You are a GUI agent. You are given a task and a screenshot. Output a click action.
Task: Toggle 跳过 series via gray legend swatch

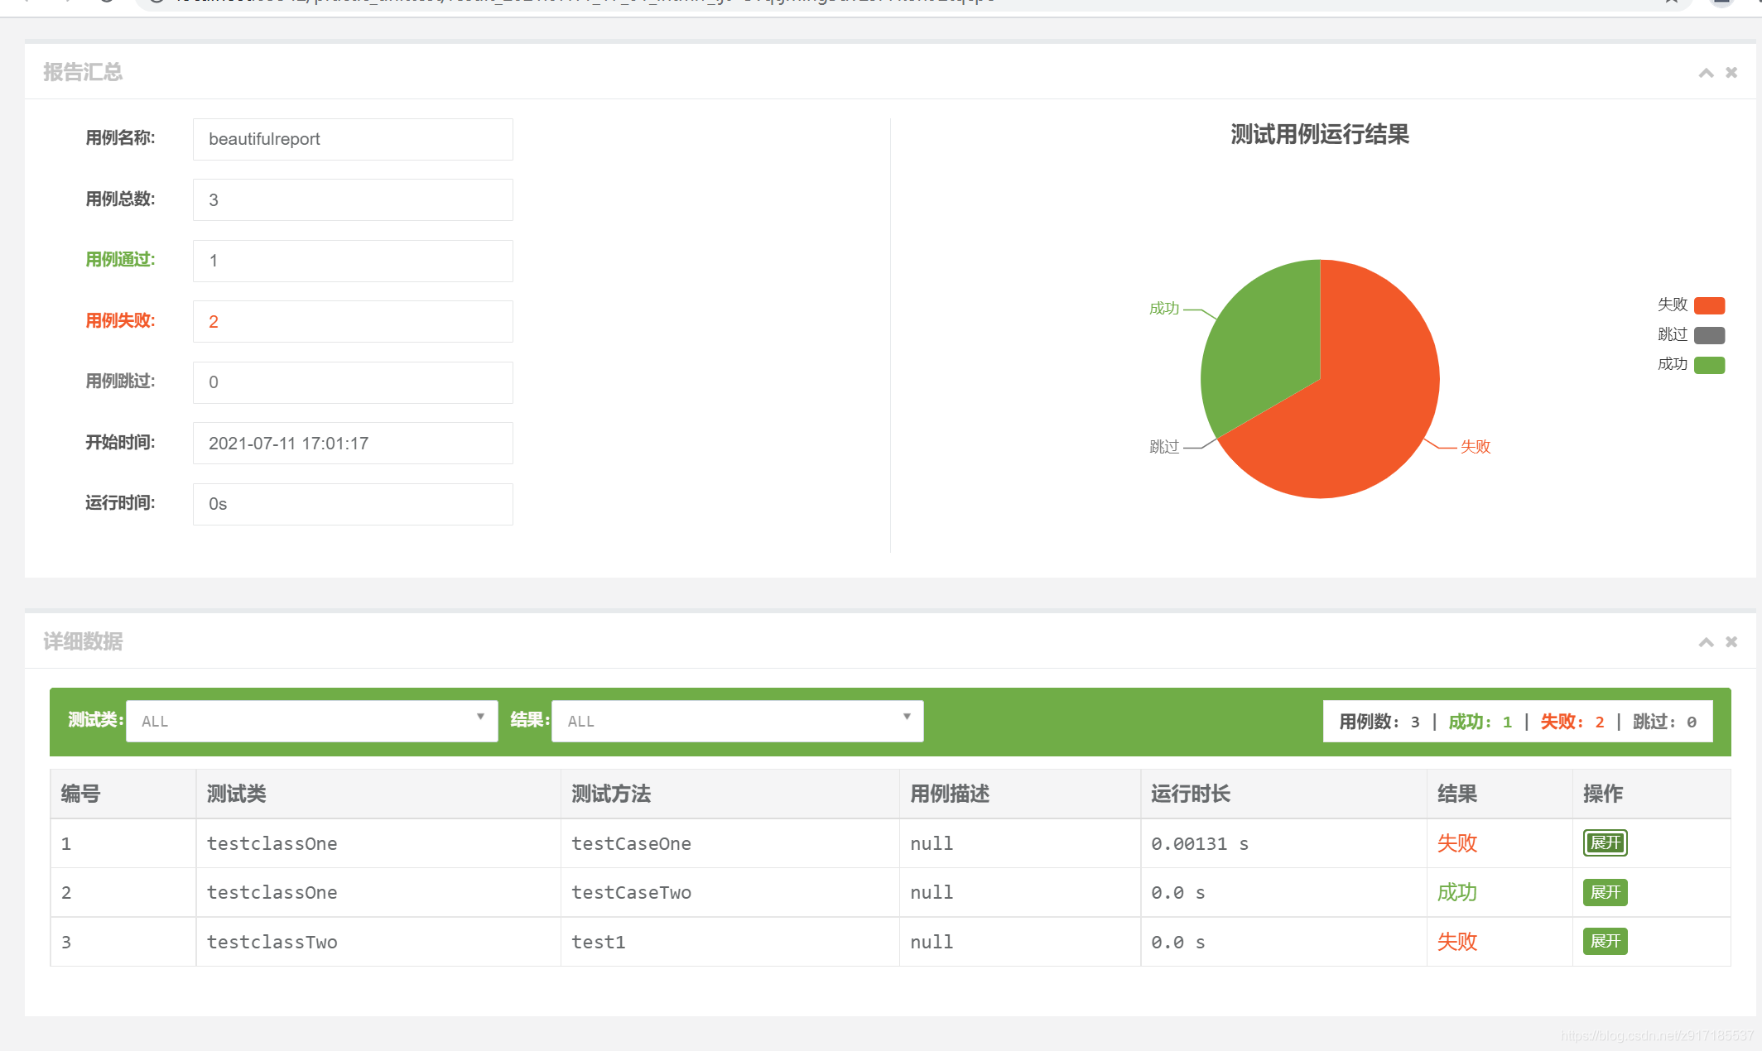pos(1709,335)
